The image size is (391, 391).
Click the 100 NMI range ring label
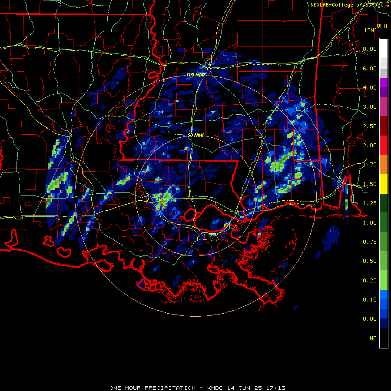(x=195, y=75)
